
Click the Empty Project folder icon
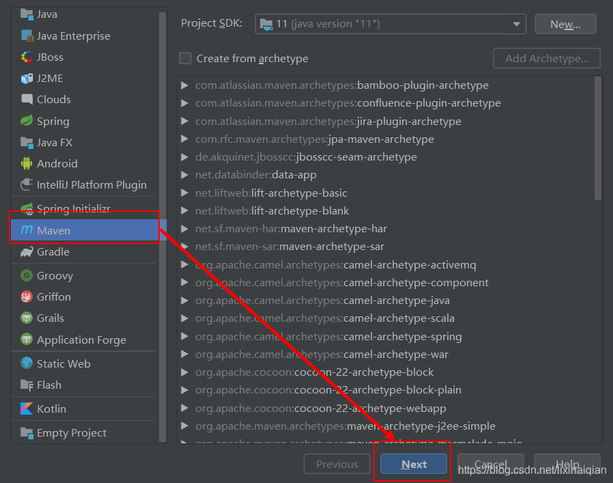(27, 433)
